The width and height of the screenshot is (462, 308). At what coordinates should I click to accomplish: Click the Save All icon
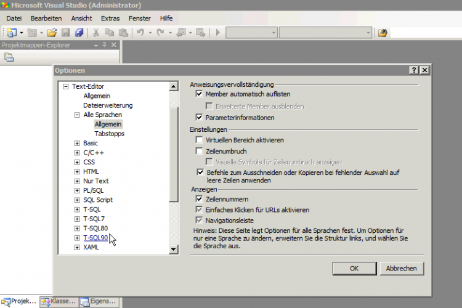79,33
